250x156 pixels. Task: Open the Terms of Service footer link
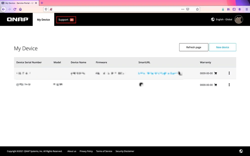pyautogui.click(x=104, y=151)
